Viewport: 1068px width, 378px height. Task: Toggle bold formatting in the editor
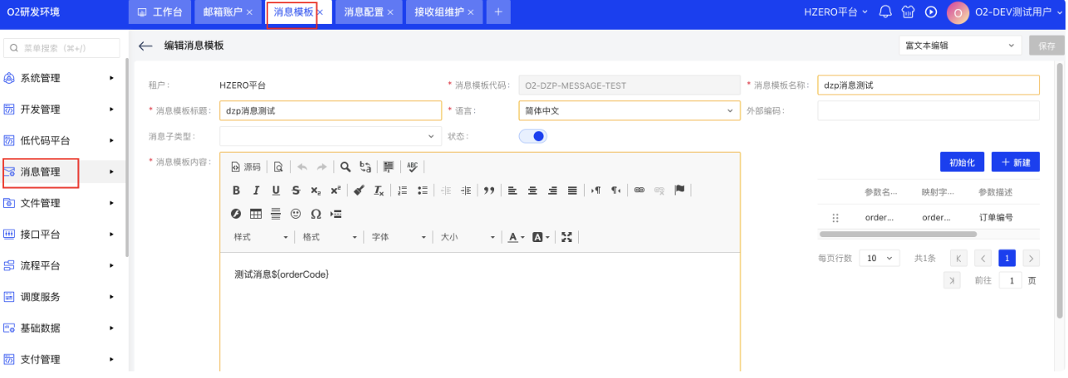tap(237, 191)
